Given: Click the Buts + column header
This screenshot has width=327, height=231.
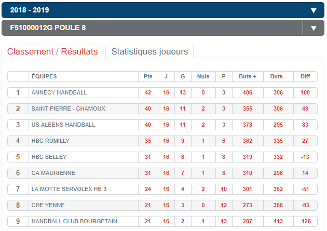Looking at the screenshot, I should [x=248, y=76].
